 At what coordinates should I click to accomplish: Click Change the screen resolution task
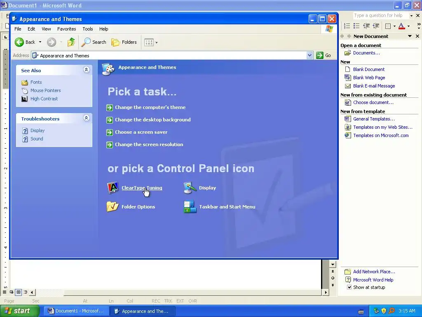click(x=149, y=144)
